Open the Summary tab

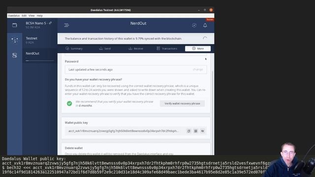tap(74, 49)
